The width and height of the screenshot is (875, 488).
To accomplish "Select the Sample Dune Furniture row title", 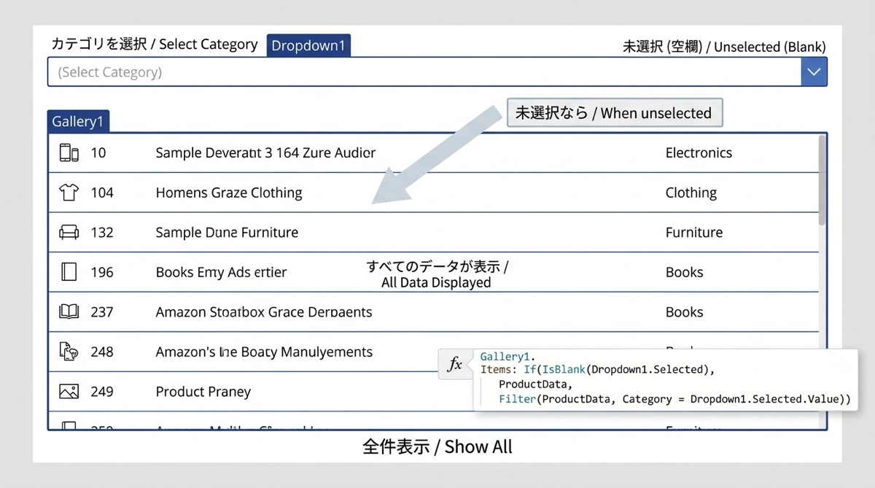I will [227, 233].
